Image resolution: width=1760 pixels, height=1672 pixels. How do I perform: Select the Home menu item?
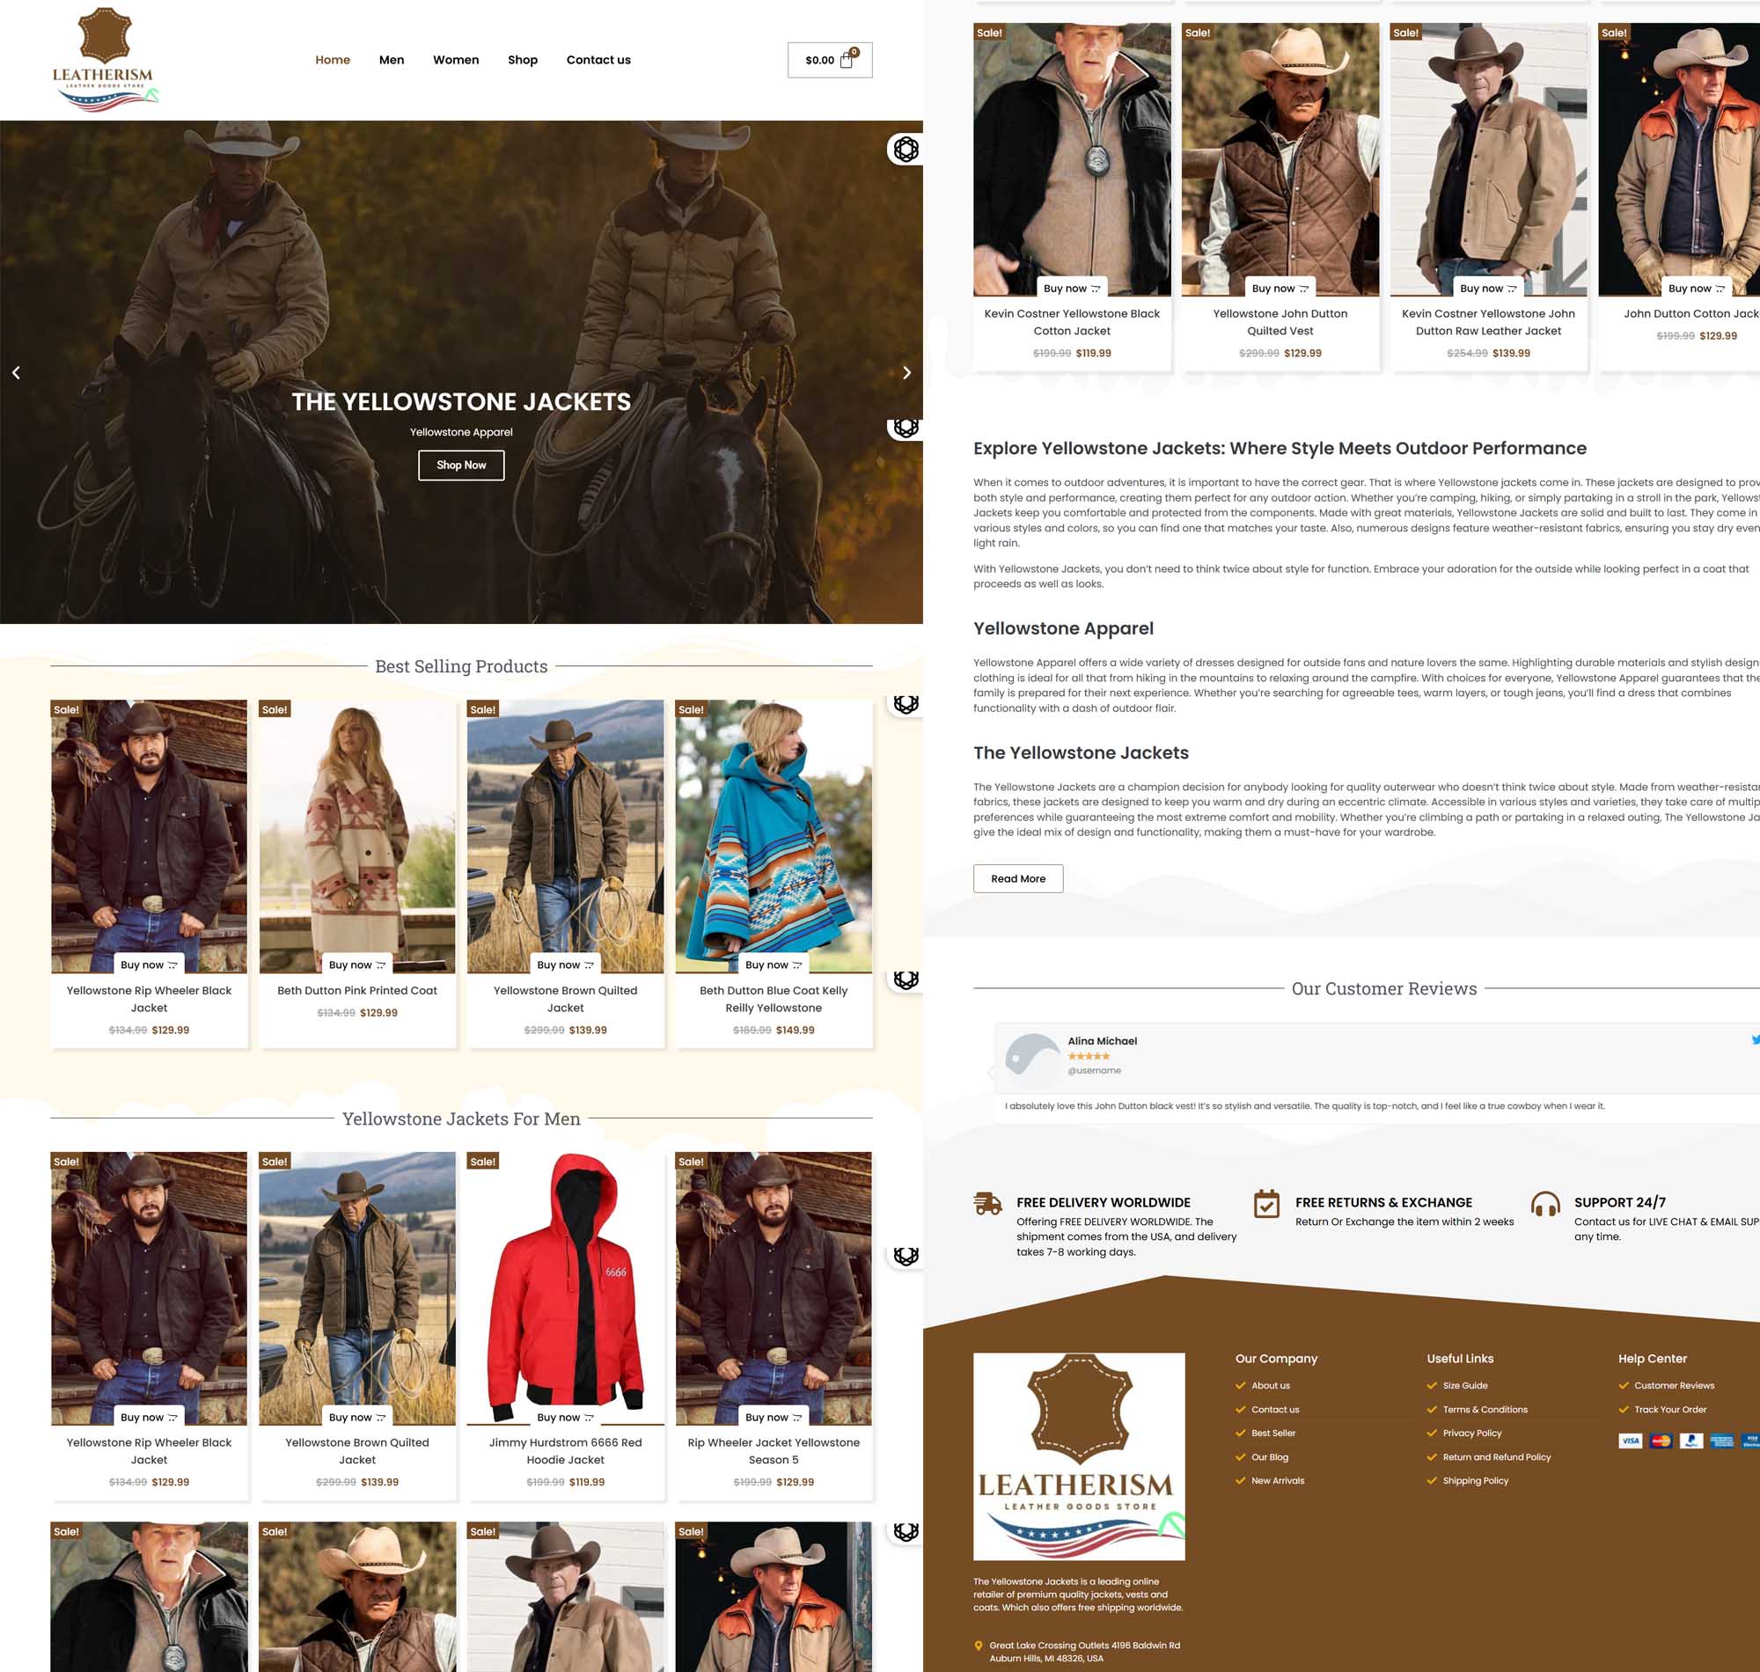click(333, 60)
